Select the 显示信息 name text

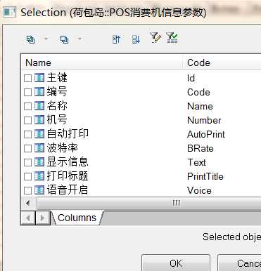coord(68,162)
